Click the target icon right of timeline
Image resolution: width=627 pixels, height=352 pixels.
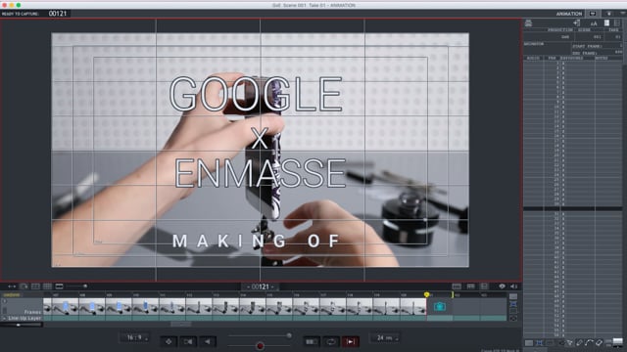point(513,318)
